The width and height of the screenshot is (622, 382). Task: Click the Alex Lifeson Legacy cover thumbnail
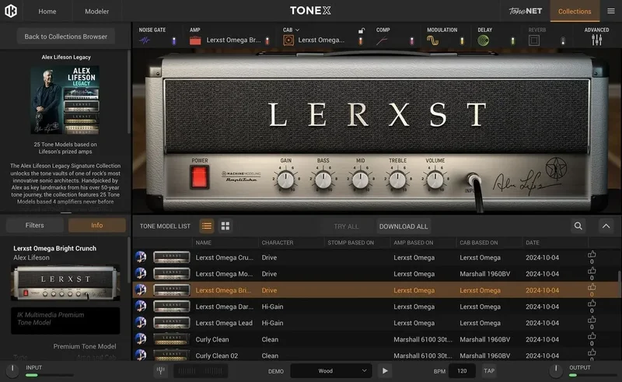point(65,100)
